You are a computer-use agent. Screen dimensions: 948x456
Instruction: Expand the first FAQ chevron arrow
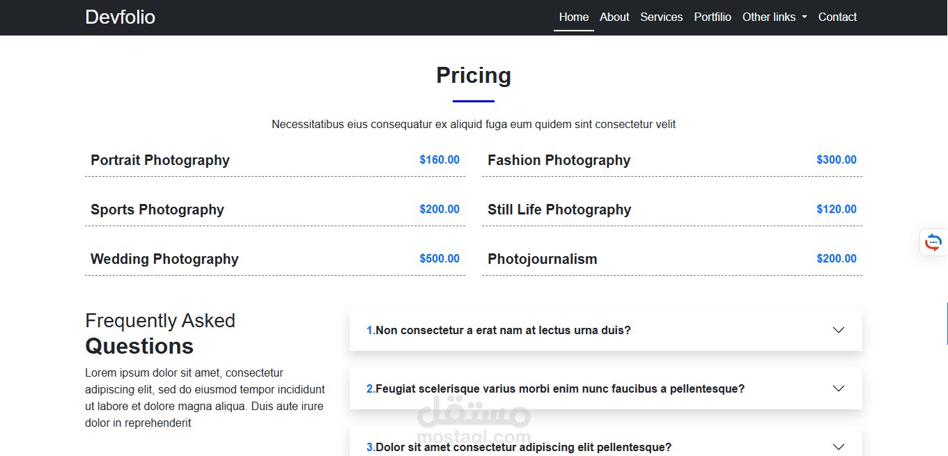pos(839,330)
